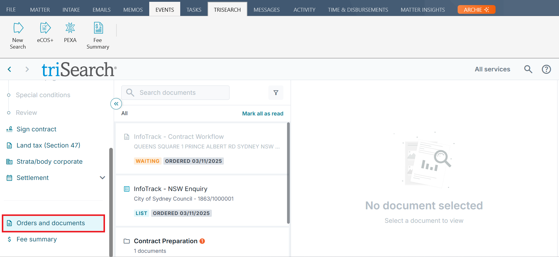Click City of Sydney Council - 1863/1000001
Viewport: 559px width, 257px height.
click(184, 199)
